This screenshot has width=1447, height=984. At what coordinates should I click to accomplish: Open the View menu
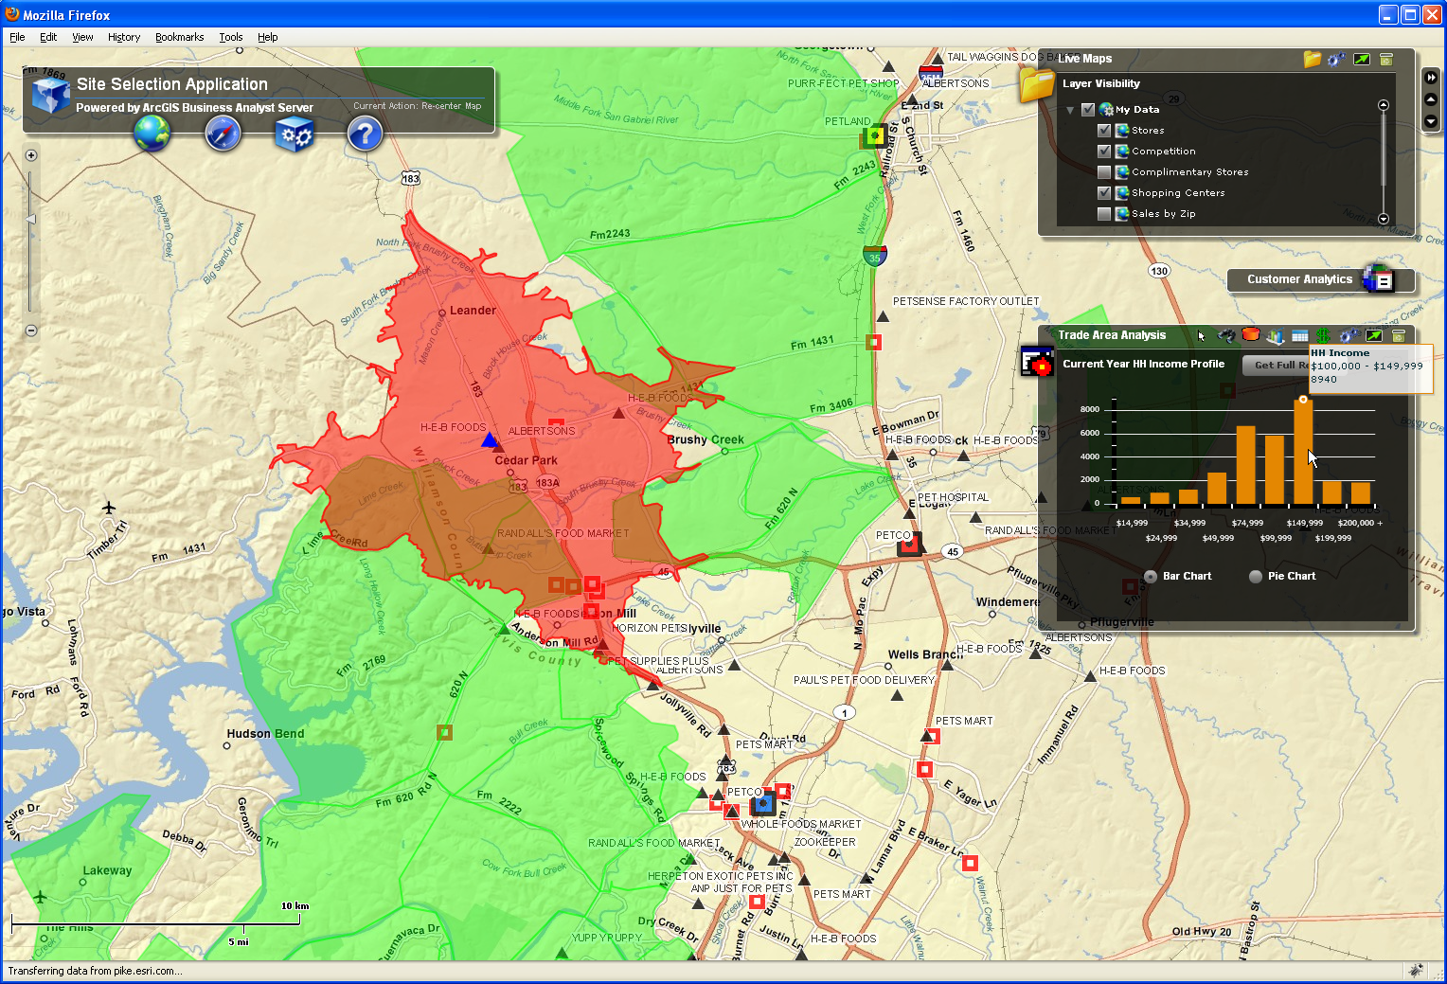tap(83, 37)
